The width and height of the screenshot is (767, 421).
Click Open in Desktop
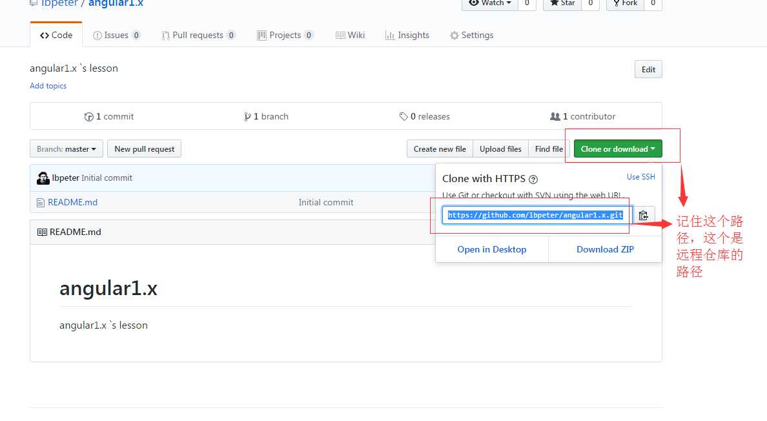[491, 249]
